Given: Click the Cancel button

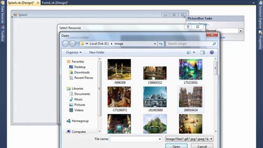Looking at the screenshot, I should 202,146.
